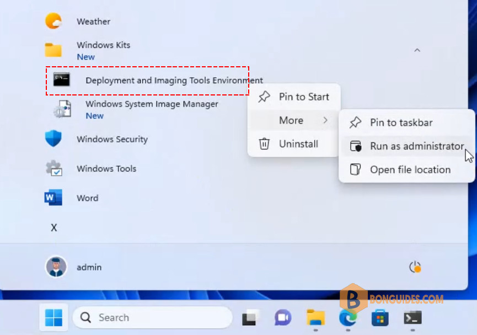Screen dimensions: 477x335
Task: Open Microsoft Store from taskbar
Action: (x=380, y=318)
